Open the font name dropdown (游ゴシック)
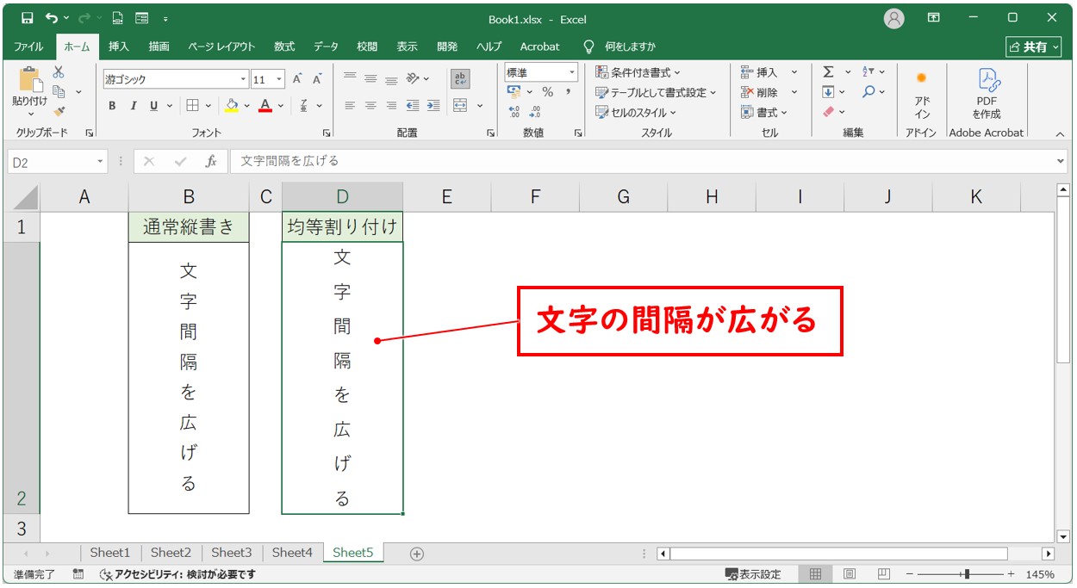This screenshot has width=1077, height=588. click(x=243, y=79)
